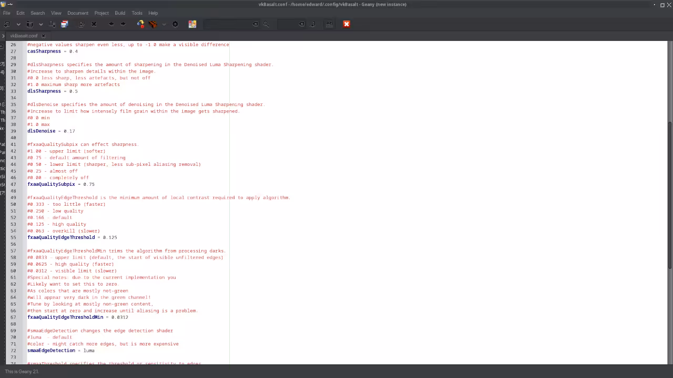Open the Build menu
Image resolution: width=673 pixels, height=378 pixels.
[x=120, y=13]
